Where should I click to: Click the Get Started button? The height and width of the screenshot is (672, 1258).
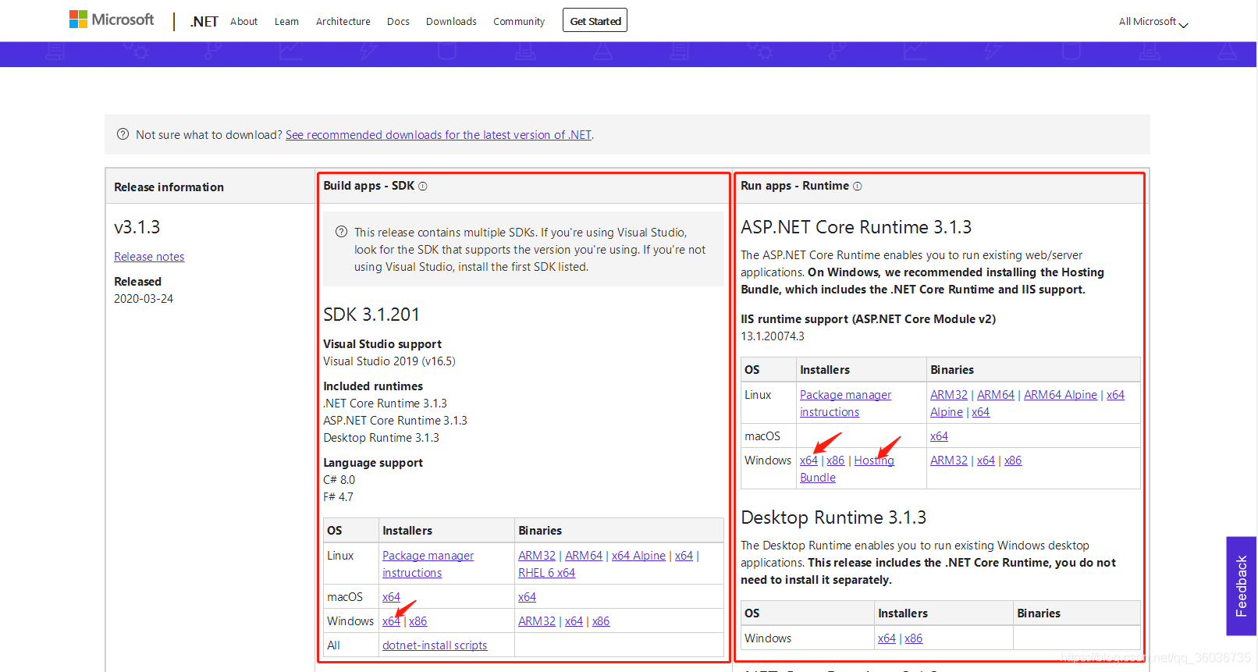tap(595, 21)
